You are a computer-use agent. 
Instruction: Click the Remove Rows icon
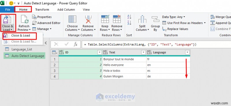117,19
